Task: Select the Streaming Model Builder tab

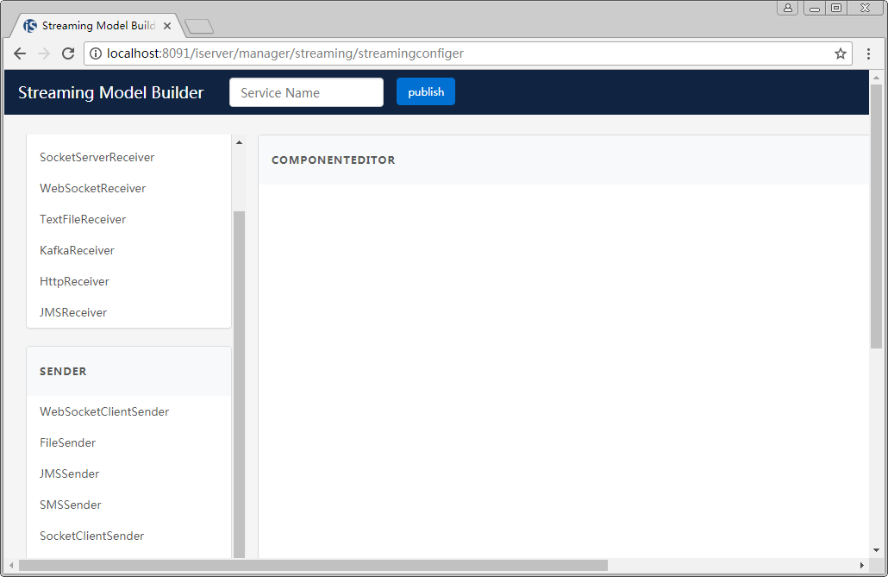Action: pos(95,26)
